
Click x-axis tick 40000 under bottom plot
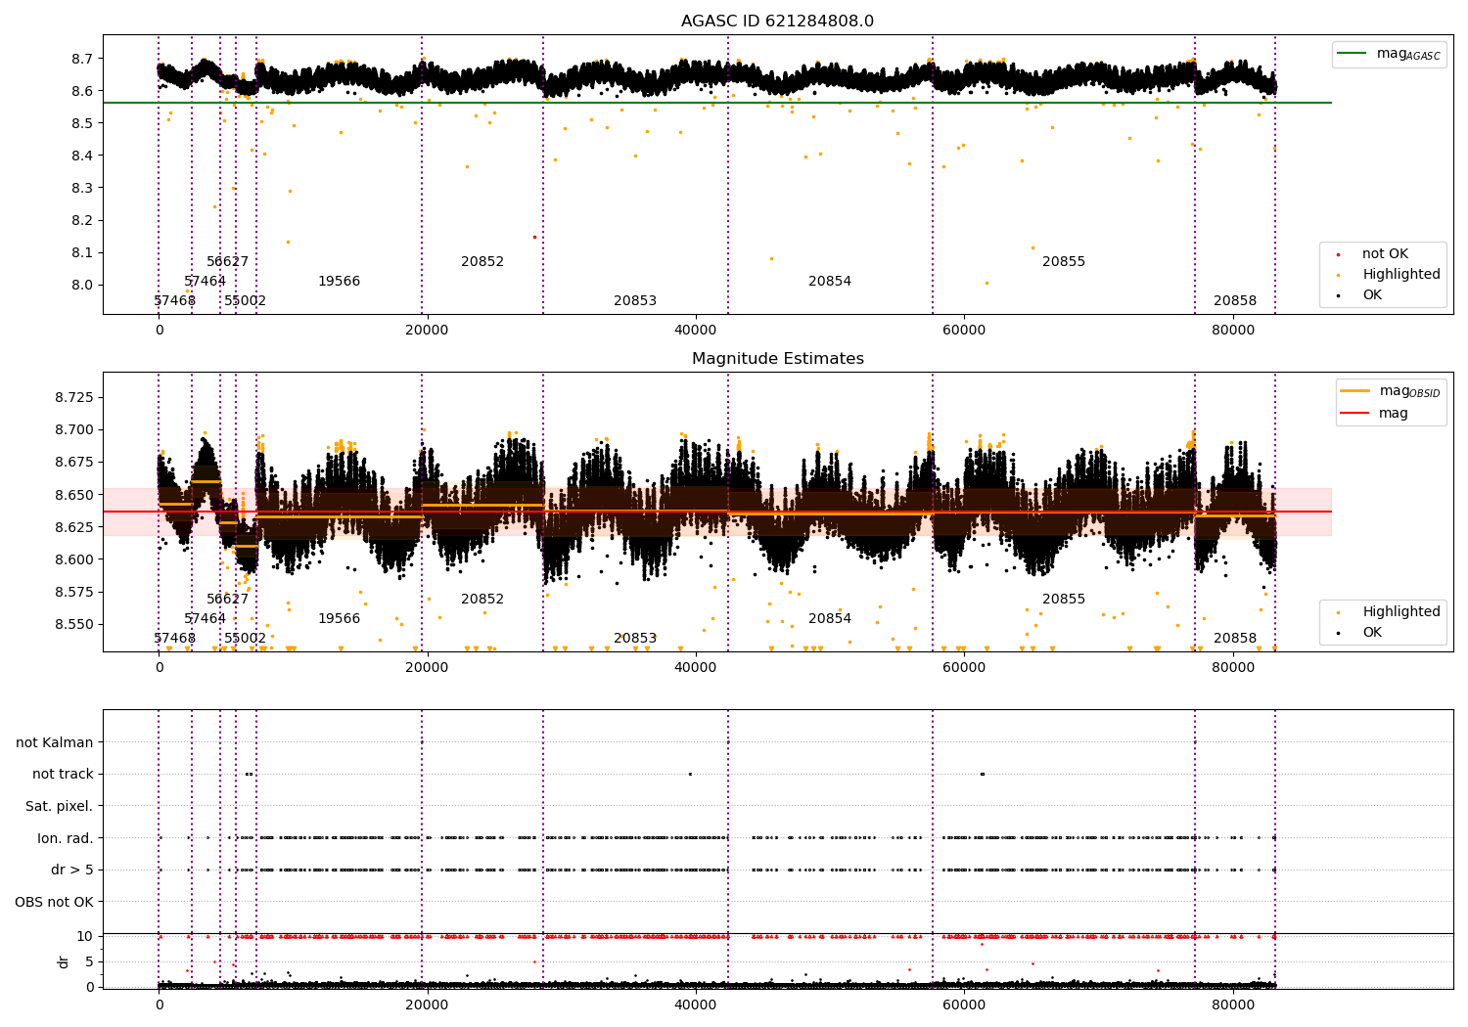(x=696, y=1005)
